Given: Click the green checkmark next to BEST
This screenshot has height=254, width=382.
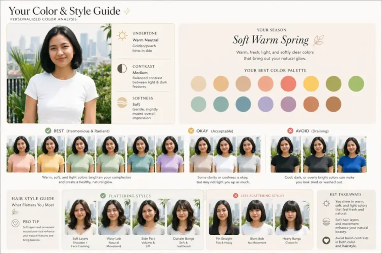Looking at the screenshot, I should [x=48, y=131].
